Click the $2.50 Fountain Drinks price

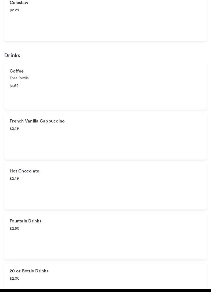tap(15, 229)
